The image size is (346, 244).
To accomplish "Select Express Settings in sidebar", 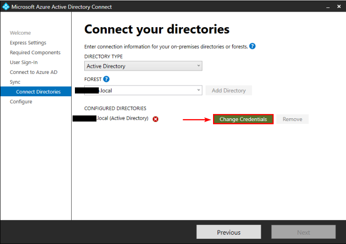I will pyautogui.click(x=28, y=43).
